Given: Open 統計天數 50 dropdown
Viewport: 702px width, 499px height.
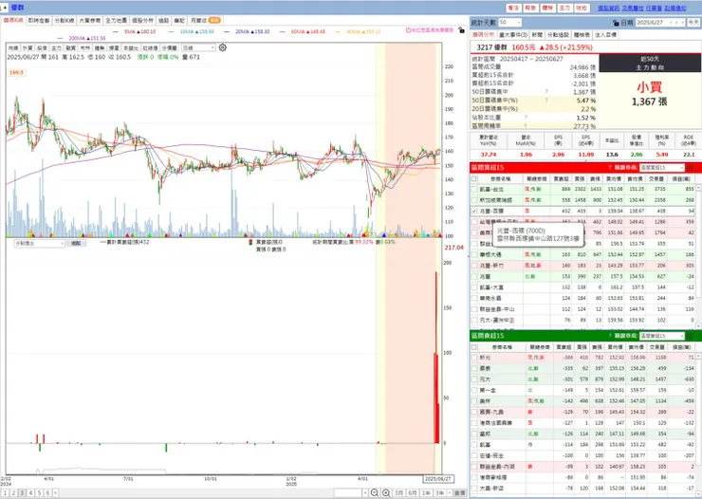Looking at the screenshot, I should coord(510,22).
